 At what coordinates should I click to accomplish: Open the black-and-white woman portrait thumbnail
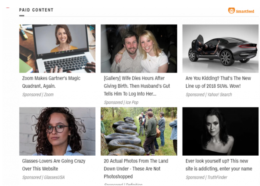[x=221, y=131]
